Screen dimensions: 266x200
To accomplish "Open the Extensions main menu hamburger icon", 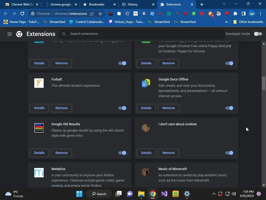I will [x=10, y=34].
